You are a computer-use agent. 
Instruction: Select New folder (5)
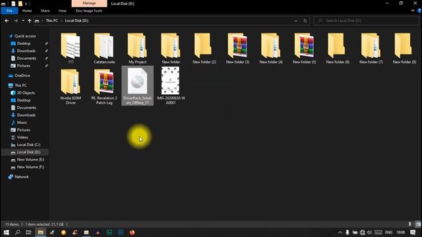pyautogui.click(x=304, y=48)
